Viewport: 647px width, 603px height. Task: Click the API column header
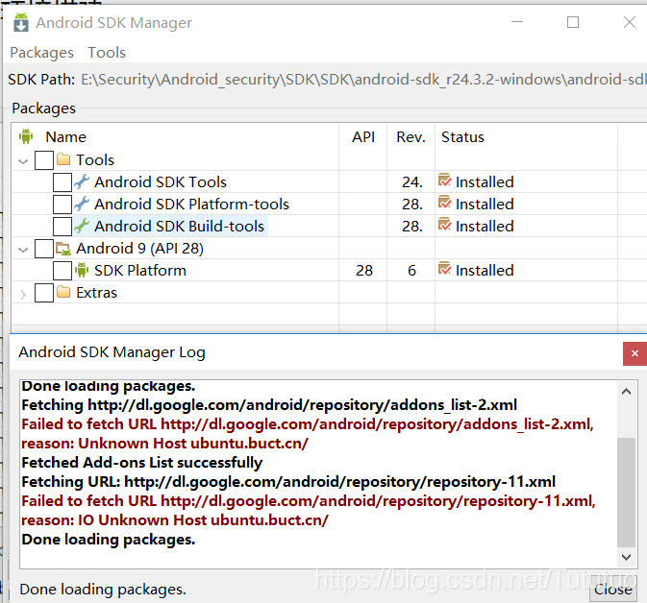point(363,136)
